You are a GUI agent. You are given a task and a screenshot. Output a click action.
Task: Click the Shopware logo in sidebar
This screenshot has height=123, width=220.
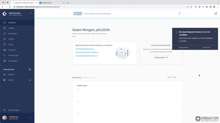(x=4, y=14)
